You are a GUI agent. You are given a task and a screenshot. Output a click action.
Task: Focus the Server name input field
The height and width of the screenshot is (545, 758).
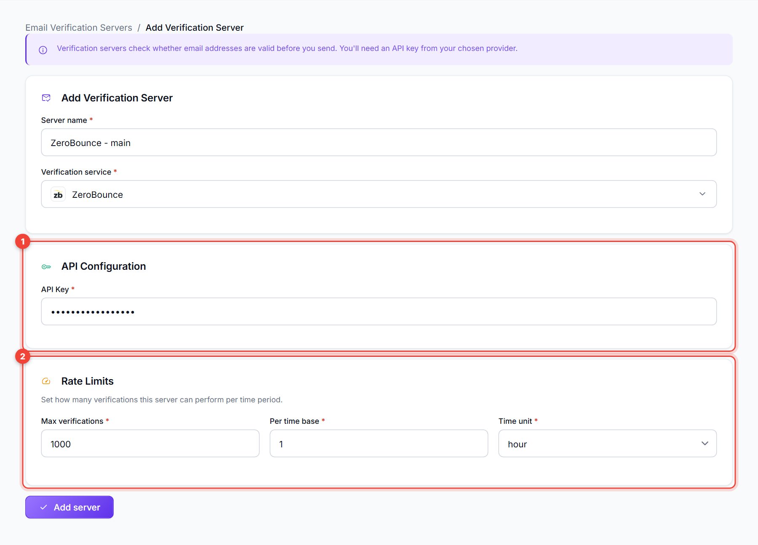click(379, 142)
